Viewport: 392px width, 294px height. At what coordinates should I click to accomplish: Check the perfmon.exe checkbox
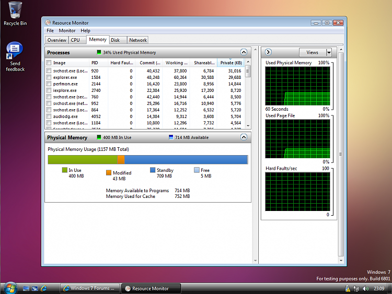click(49, 84)
